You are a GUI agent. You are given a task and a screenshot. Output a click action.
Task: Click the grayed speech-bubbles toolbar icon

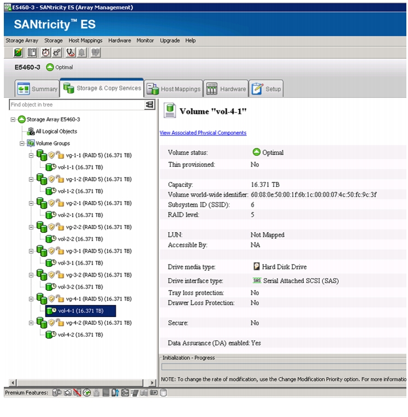[x=96, y=52]
